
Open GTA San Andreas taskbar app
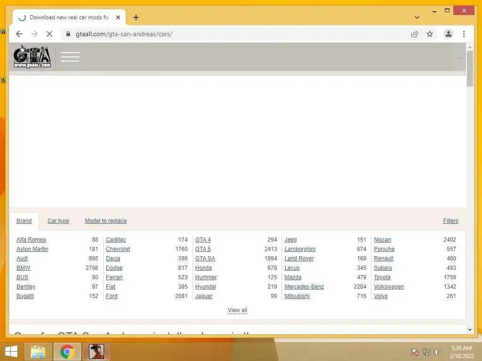[x=96, y=352]
